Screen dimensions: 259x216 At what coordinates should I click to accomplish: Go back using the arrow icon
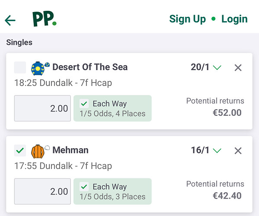(10, 20)
